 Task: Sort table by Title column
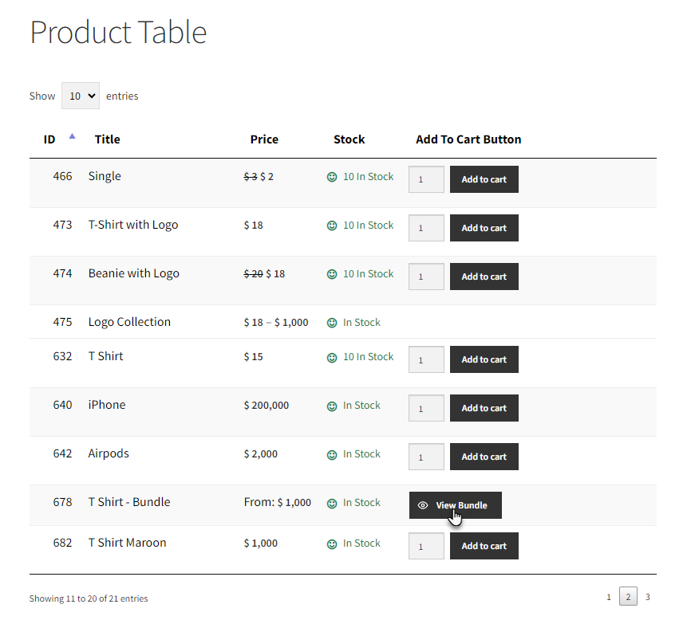click(x=107, y=139)
